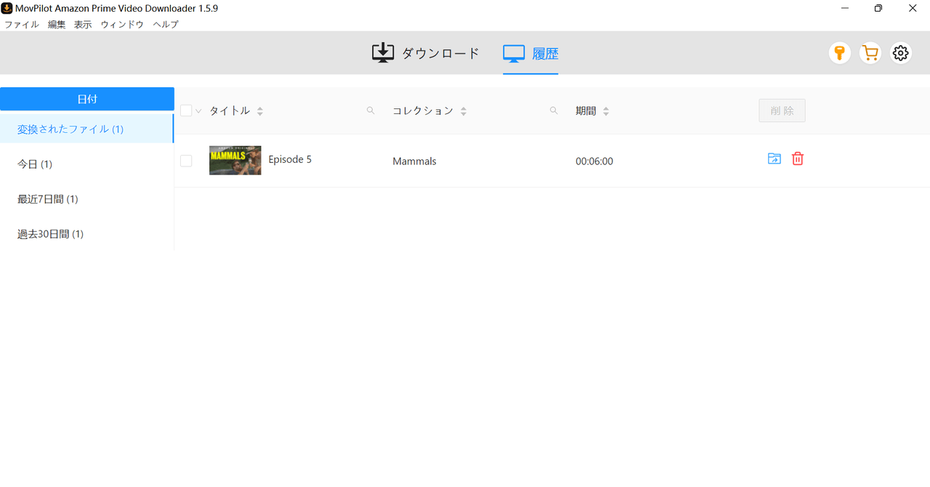
Task: Click the 削除 button
Action: click(x=782, y=110)
